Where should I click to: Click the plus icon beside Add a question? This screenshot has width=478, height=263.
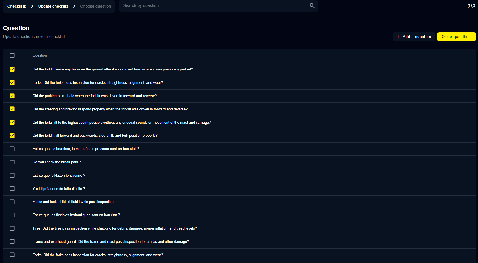[x=398, y=37]
